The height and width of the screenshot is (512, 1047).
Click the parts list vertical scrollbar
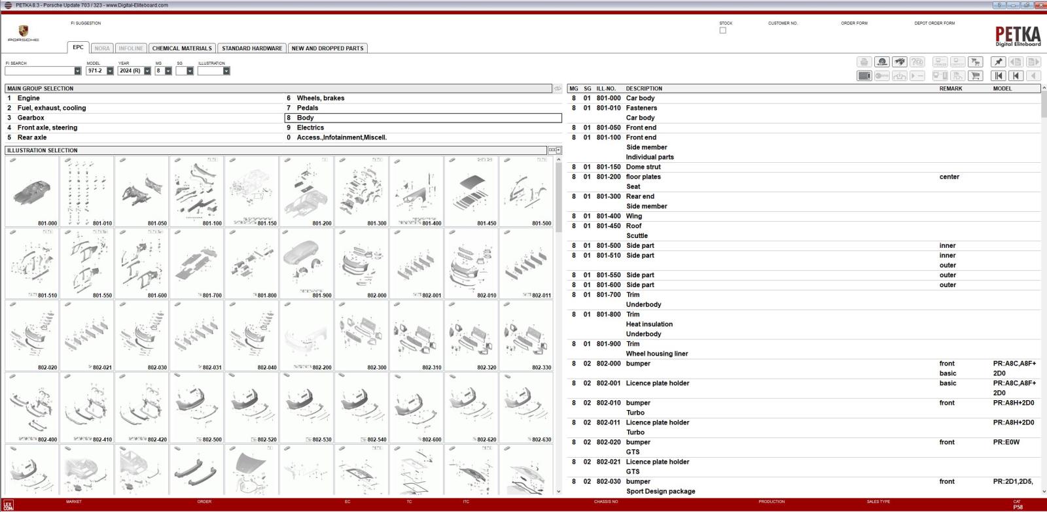pos(1044,294)
